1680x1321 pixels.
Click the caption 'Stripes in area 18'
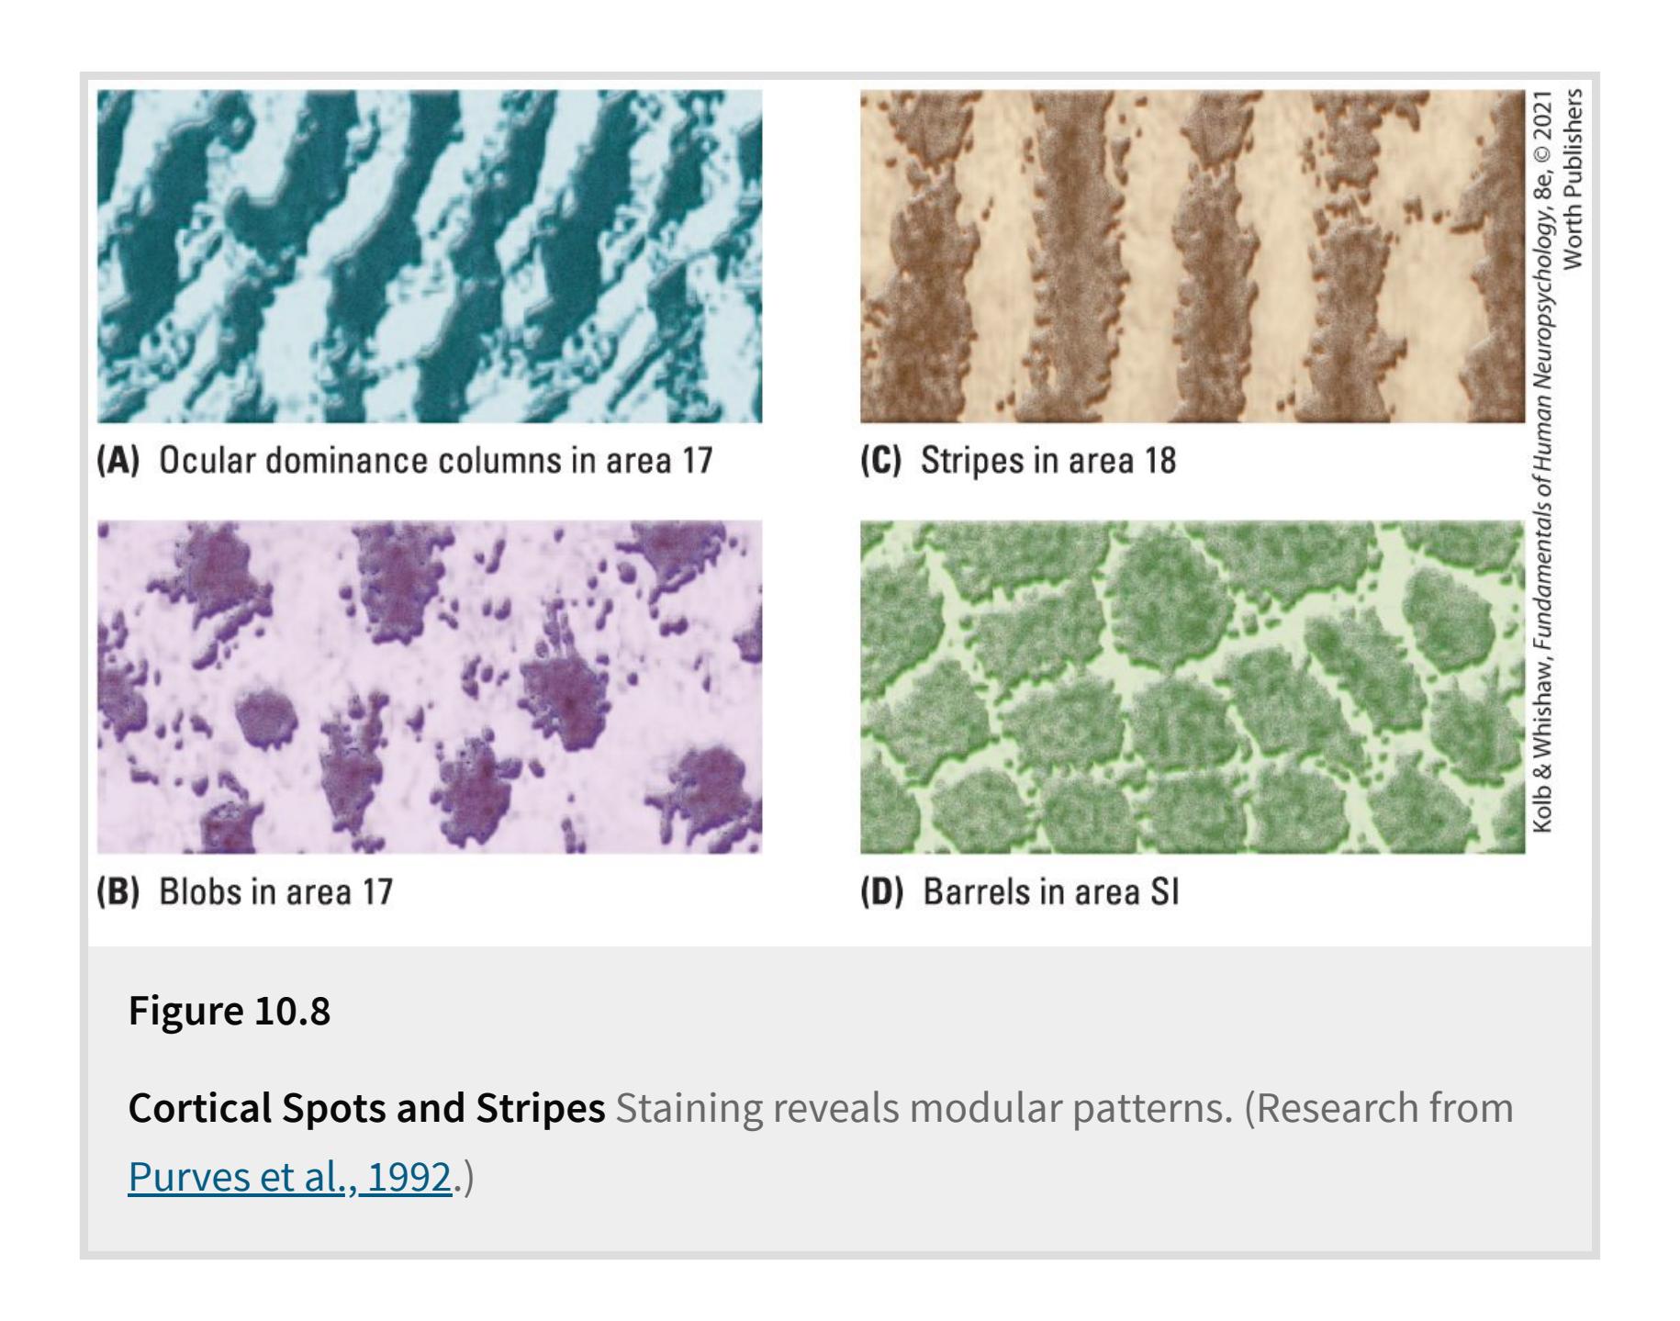tap(1047, 460)
